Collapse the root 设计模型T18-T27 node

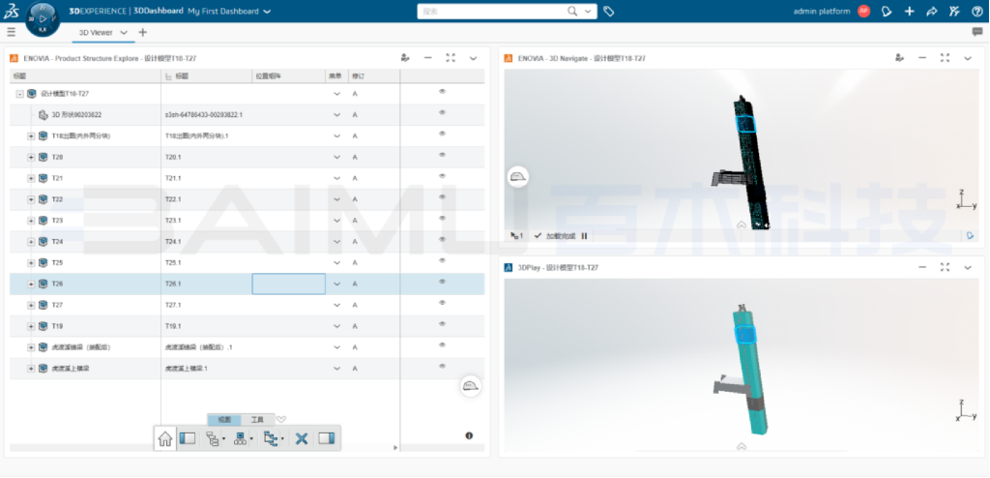coord(19,94)
